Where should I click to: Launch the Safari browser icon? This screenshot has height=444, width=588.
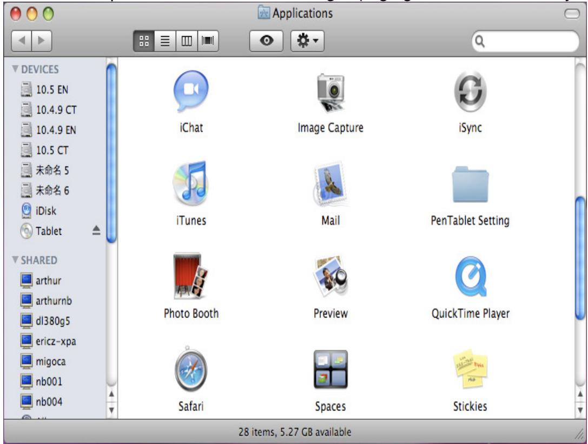coord(191,369)
